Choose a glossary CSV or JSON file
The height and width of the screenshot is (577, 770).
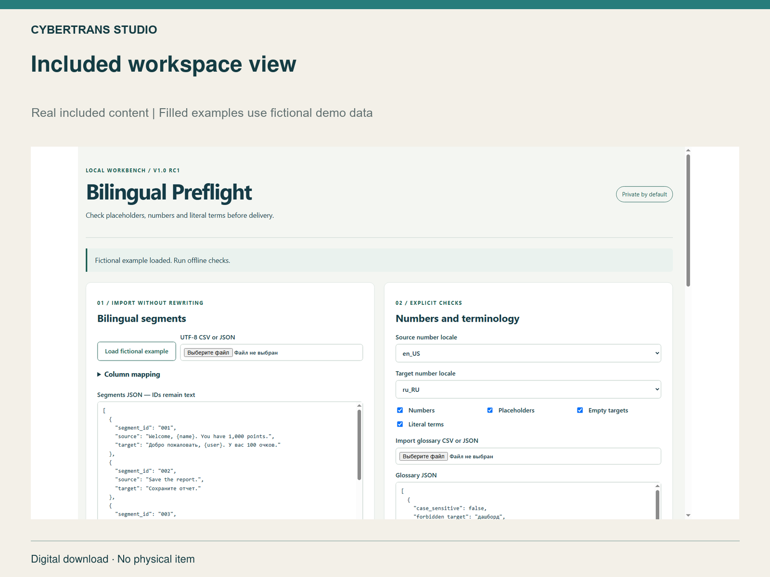point(423,456)
